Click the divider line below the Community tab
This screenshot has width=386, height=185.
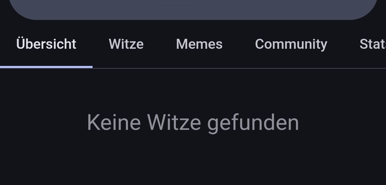[x=291, y=68]
